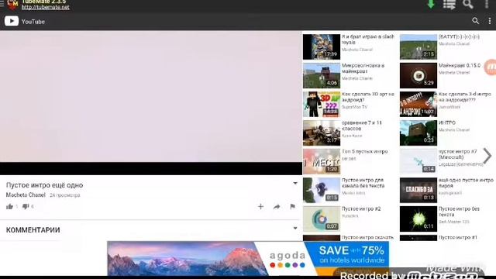Open the TubeMate overflow menu dots
Image resolution: width=496 pixels, height=279 pixels.
click(x=487, y=4)
